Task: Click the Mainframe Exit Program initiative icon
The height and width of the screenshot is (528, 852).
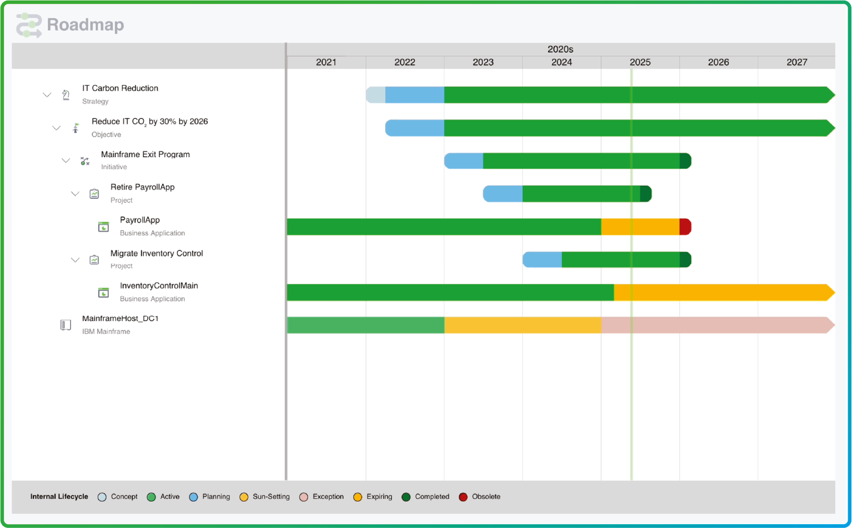Action: (85, 161)
